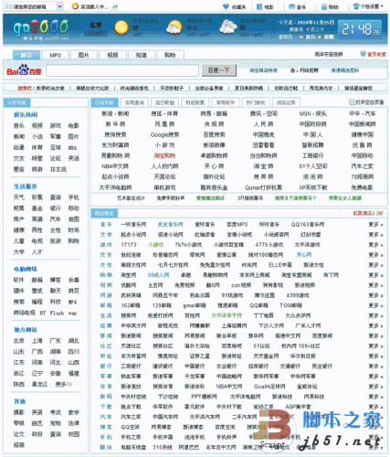This screenshot has width=390, height=457.
Task: Open 17173 in the 游戏 row
Action: [129, 245]
